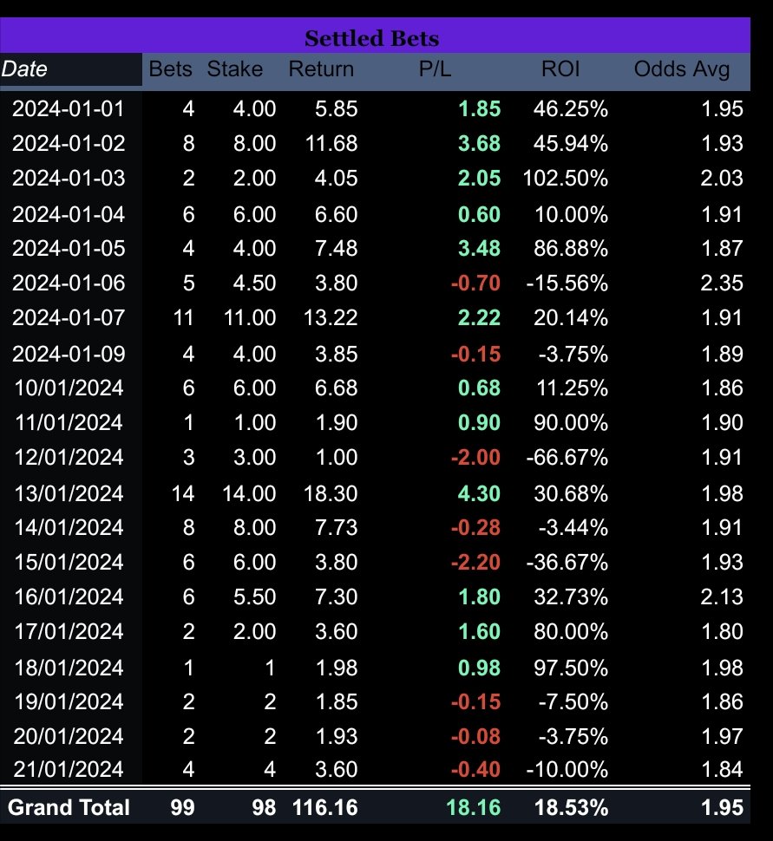
Task: Click the P/L value -2.20
Action: tap(475, 562)
